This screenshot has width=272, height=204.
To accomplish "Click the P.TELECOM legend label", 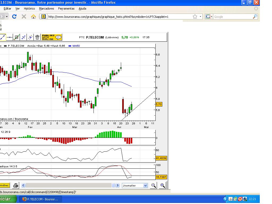I will [16, 46].
